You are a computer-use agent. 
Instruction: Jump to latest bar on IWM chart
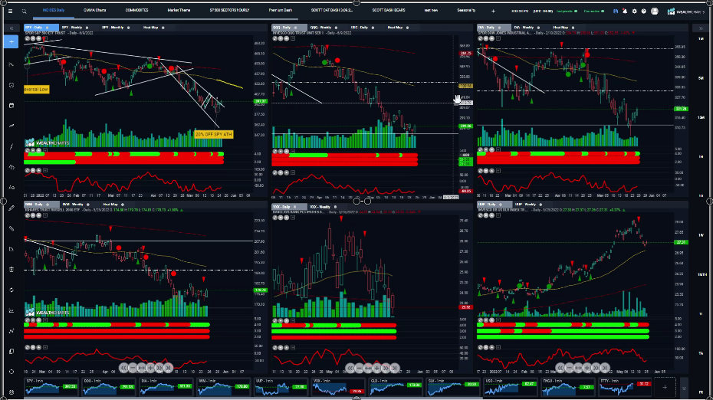(x=168, y=367)
